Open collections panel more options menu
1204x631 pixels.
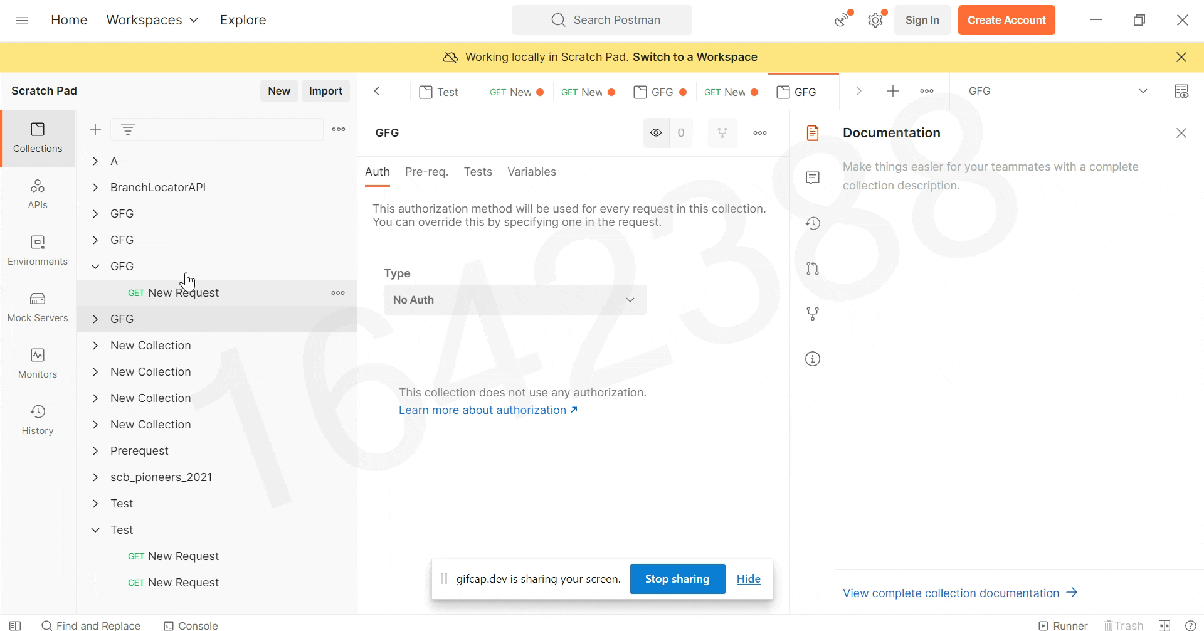coord(339,129)
